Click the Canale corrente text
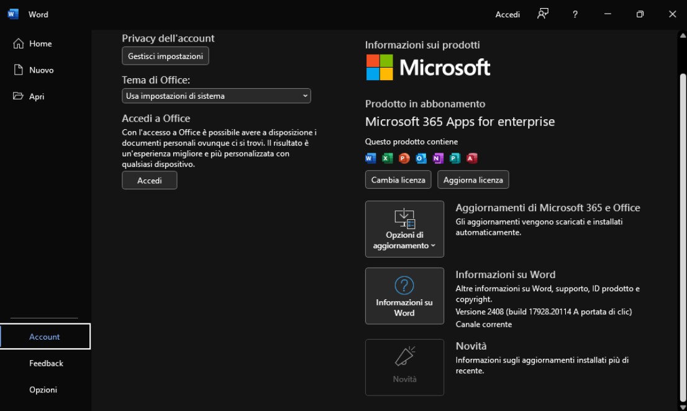The height and width of the screenshot is (411, 687). 484,324
